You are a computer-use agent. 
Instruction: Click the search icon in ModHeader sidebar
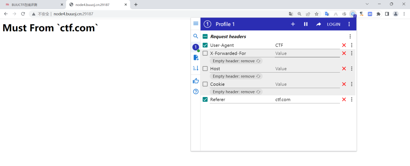(196, 36)
